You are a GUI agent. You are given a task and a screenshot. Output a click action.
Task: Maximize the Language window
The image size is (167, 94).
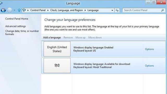[154, 2]
